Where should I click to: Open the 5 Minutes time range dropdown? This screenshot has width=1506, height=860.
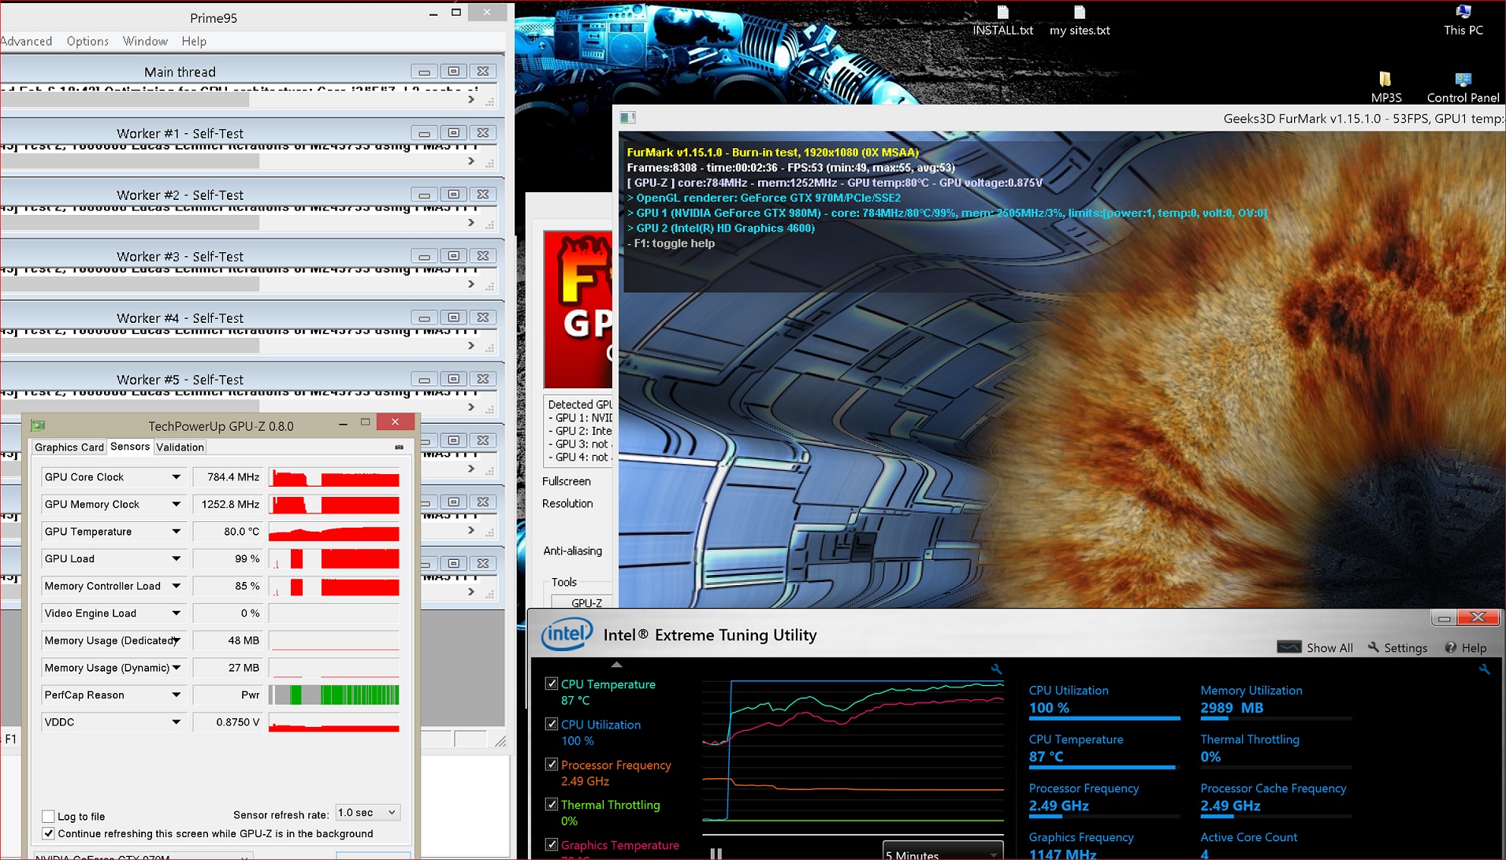coord(943,852)
